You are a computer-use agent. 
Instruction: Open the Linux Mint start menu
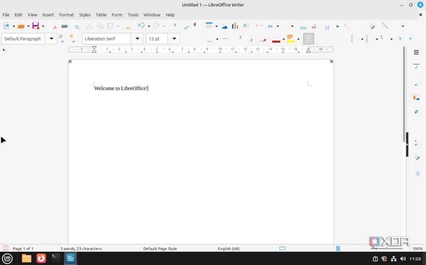point(7,258)
